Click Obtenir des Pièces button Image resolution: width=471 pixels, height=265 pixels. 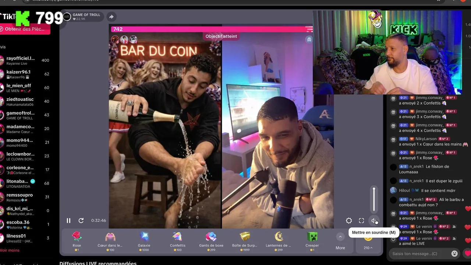[24, 29]
